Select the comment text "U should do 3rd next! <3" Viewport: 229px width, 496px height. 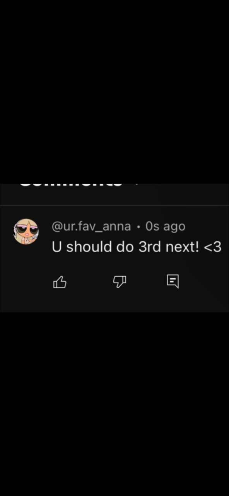pos(137,247)
